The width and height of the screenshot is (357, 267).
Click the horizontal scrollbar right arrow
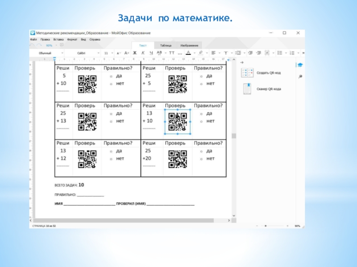coord(229,220)
